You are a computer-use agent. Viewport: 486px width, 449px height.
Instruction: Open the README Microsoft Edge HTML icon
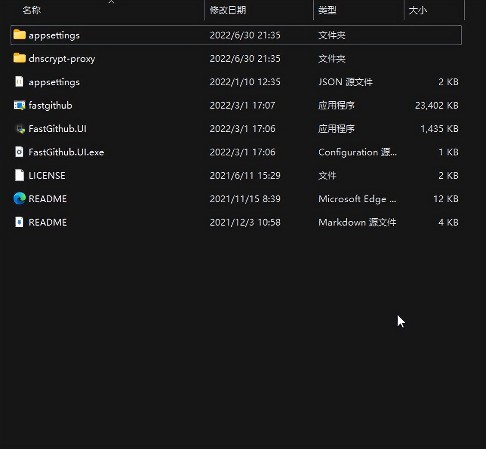point(18,198)
